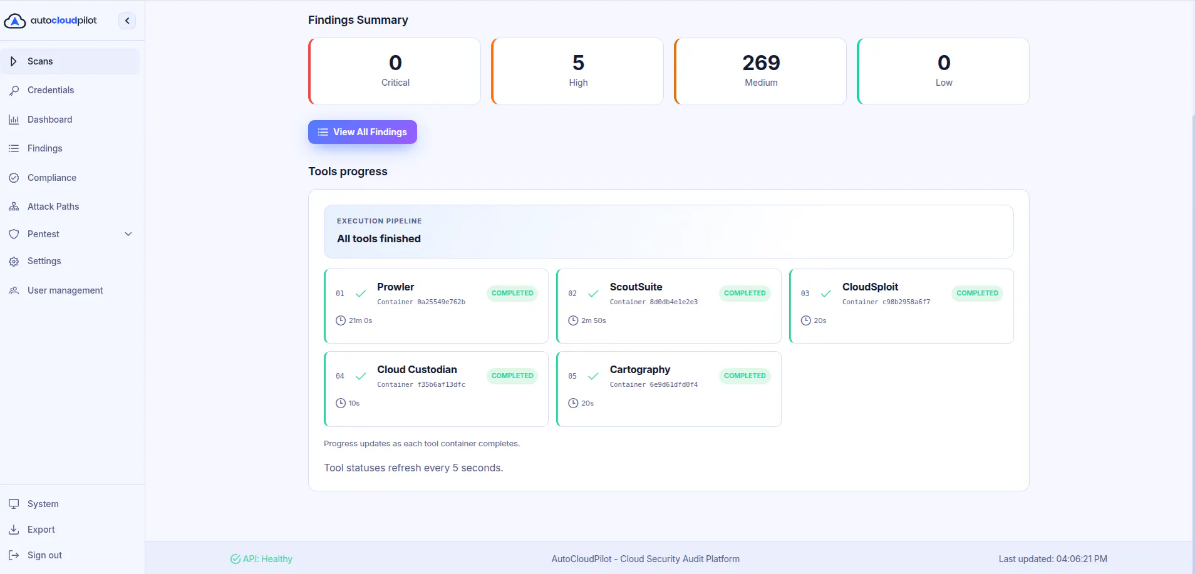The height and width of the screenshot is (574, 1195).
Task: Click Cloud Custodian's COMPLETED status badge
Action: pos(512,376)
